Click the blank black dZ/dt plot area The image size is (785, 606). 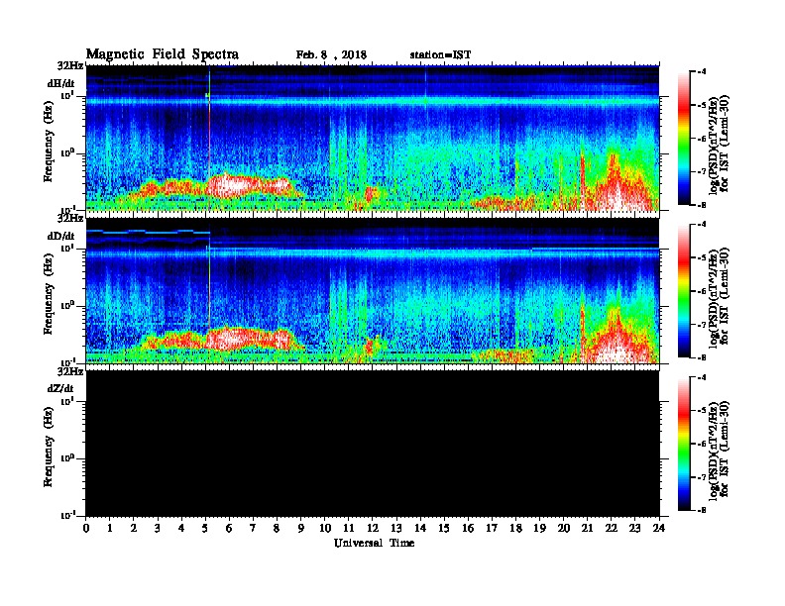point(373,444)
